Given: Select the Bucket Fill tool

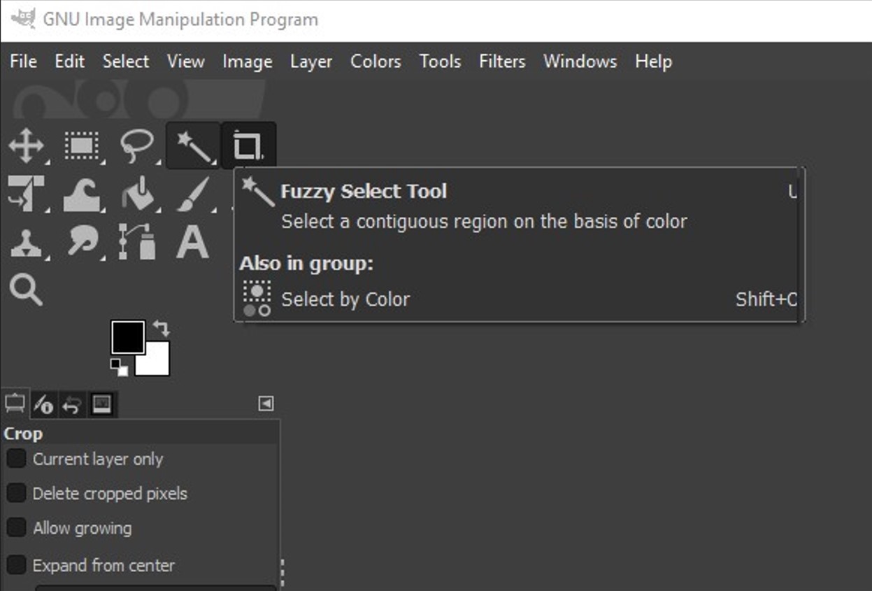Looking at the screenshot, I should (x=137, y=194).
